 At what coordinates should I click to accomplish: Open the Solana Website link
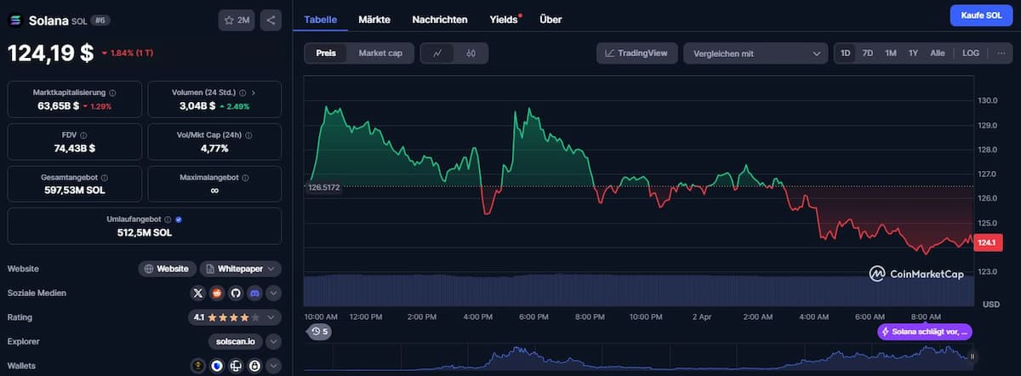point(168,268)
